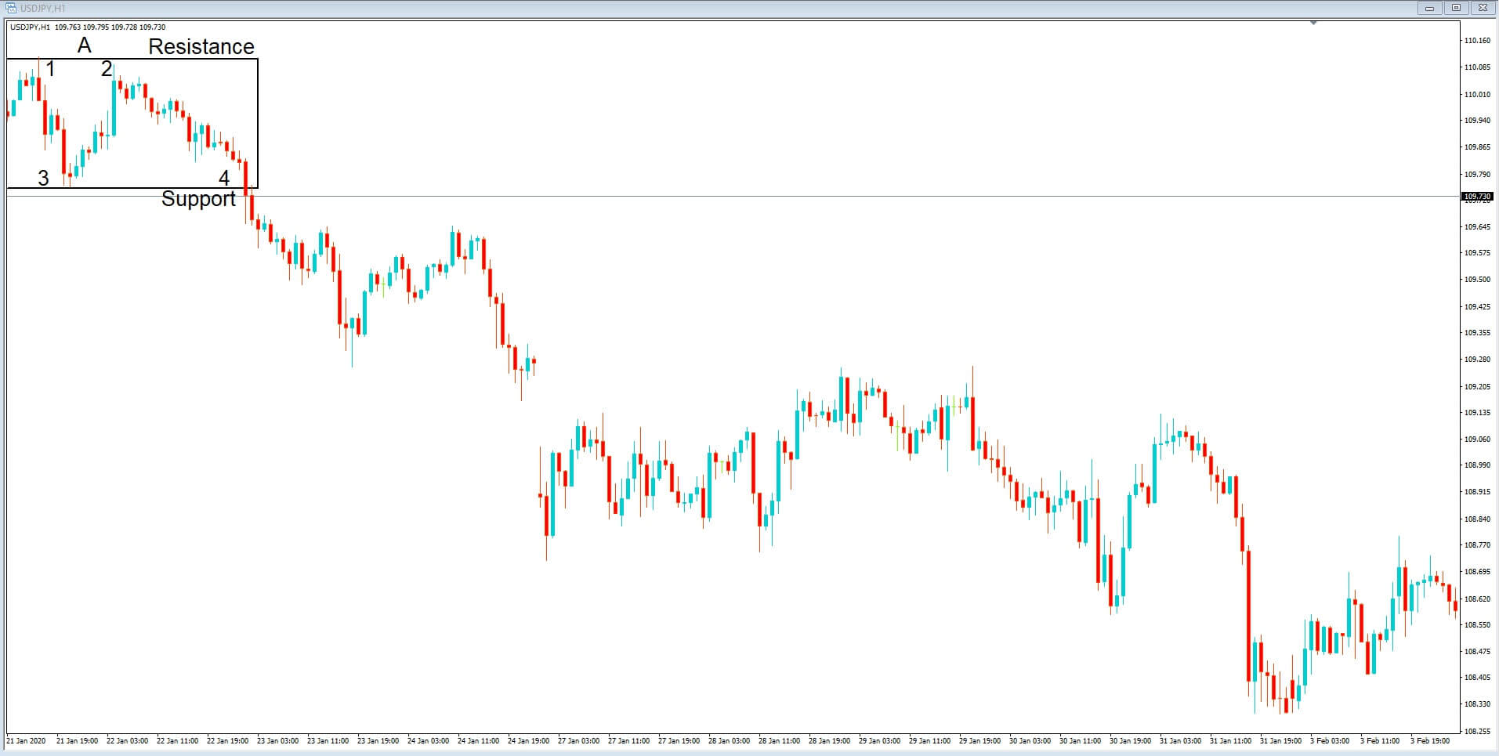Click the '27 Jan 03:00' time label
1499x756 pixels.
pos(578,741)
